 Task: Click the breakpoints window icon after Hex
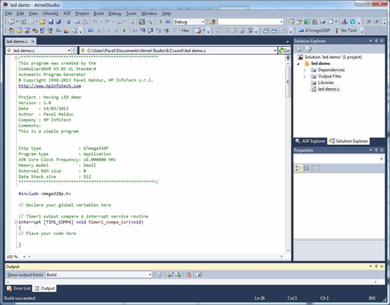(x=198, y=30)
